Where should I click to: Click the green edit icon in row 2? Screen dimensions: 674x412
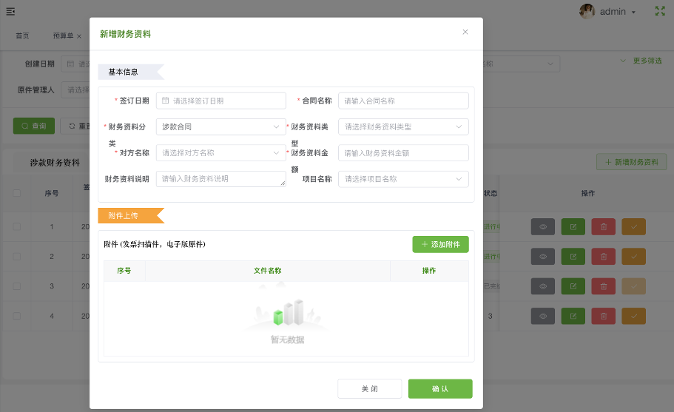[x=573, y=257]
